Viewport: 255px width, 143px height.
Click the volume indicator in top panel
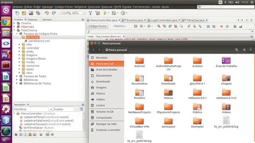237,2
